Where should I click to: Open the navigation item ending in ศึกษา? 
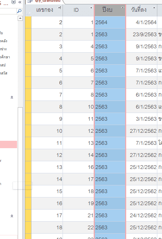tap(5, 57)
